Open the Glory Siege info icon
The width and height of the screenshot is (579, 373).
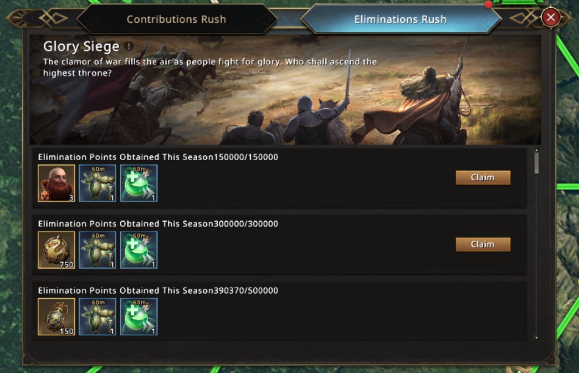(129, 47)
